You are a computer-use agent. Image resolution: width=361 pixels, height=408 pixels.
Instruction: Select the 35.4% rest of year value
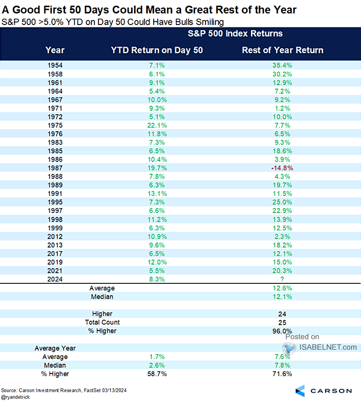(x=282, y=65)
